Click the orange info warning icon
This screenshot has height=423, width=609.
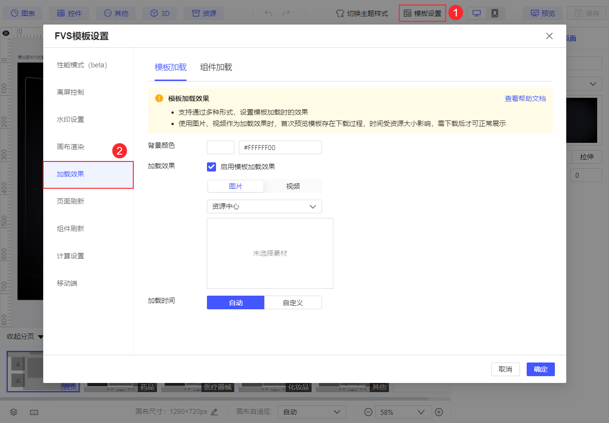tap(159, 98)
